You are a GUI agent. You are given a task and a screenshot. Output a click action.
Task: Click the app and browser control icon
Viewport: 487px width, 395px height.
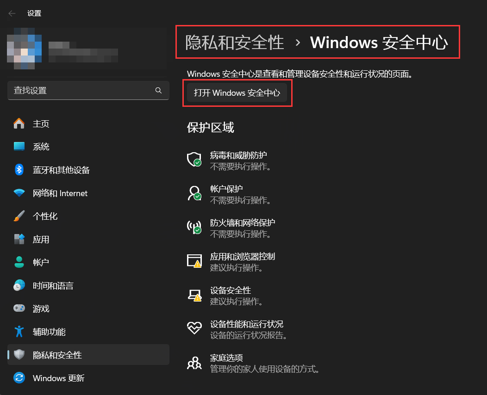(x=194, y=261)
